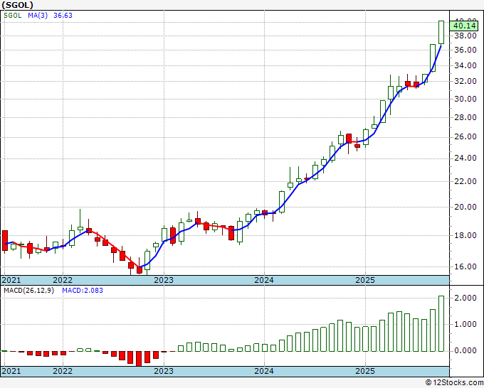The height and width of the screenshot is (388, 484).
Task: Click the 26.00 price axis label
Action: pyautogui.click(x=465, y=137)
